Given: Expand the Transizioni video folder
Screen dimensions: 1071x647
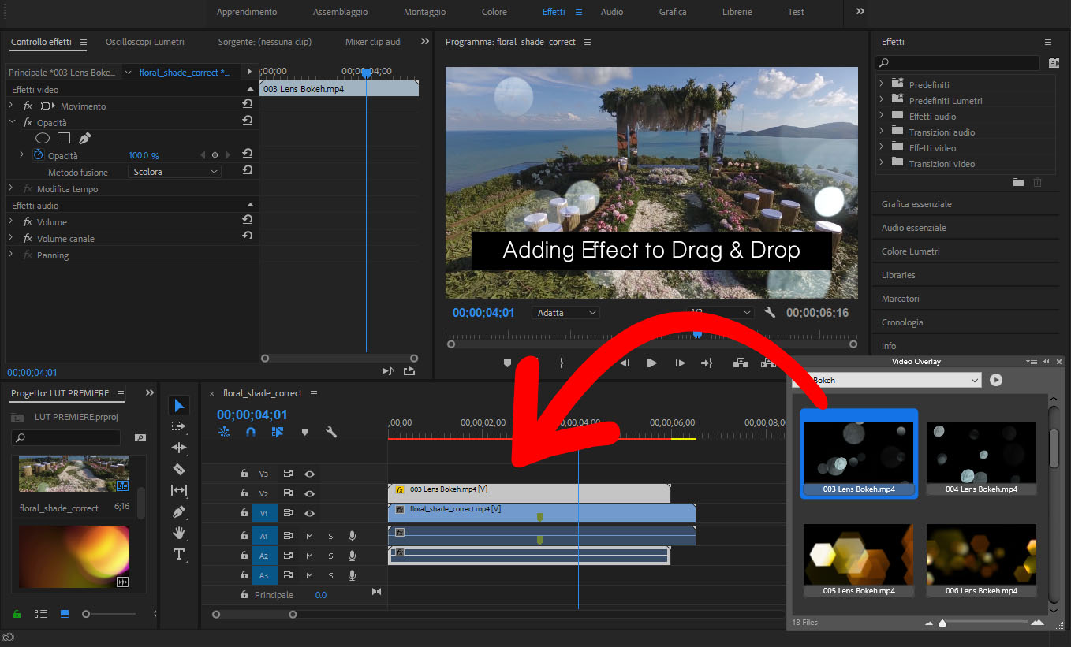Looking at the screenshot, I should click(x=883, y=163).
